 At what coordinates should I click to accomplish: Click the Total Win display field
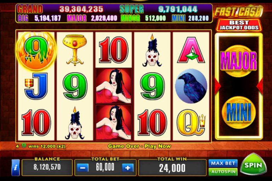coord(172,168)
